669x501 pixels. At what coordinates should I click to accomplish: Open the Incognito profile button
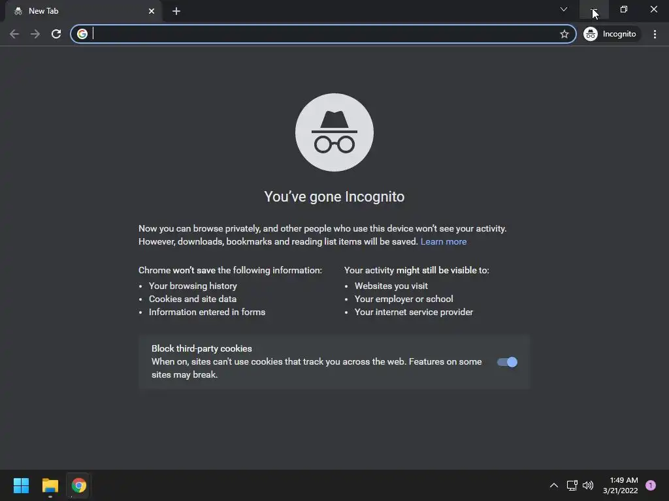(611, 34)
